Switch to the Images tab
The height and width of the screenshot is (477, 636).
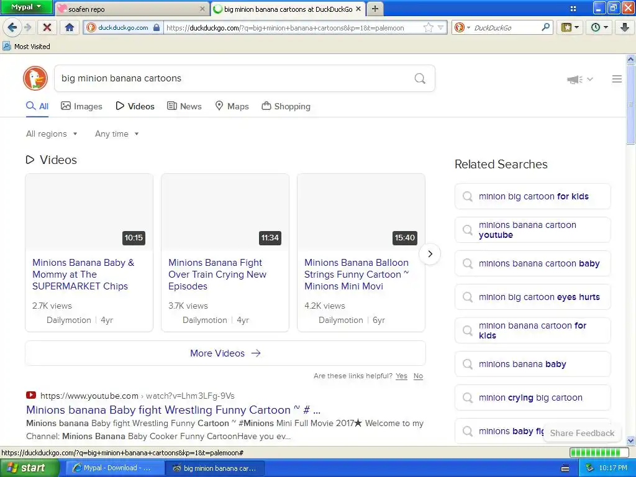81,106
